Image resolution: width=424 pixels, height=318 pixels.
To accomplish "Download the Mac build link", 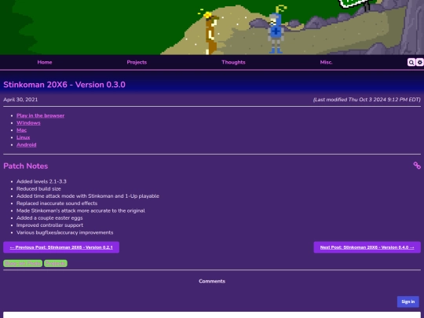I will [x=22, y=130].
